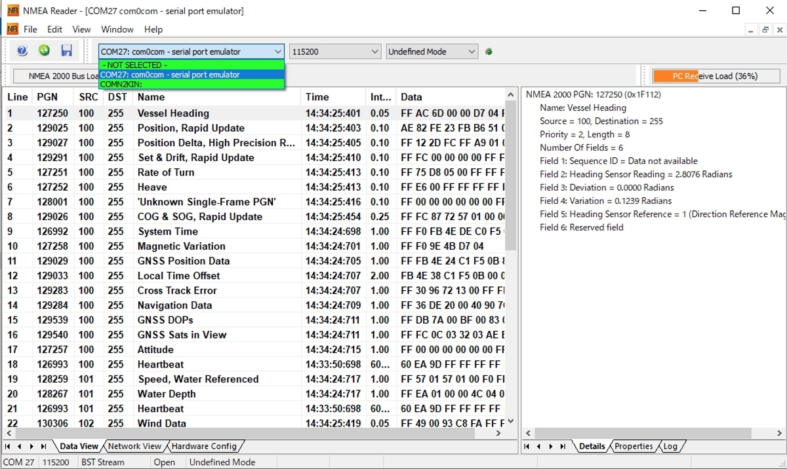This screenshot has height=469, width=787.
Task: Go to first tab arrow in left pane
Action: tap(8, 447)
